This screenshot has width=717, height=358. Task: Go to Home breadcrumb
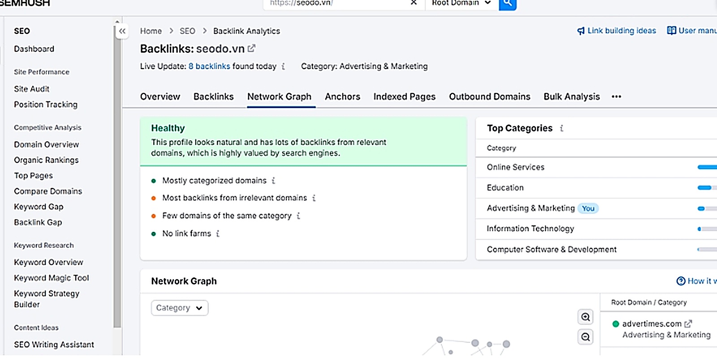pyautogui.click(x=151, y=31)
